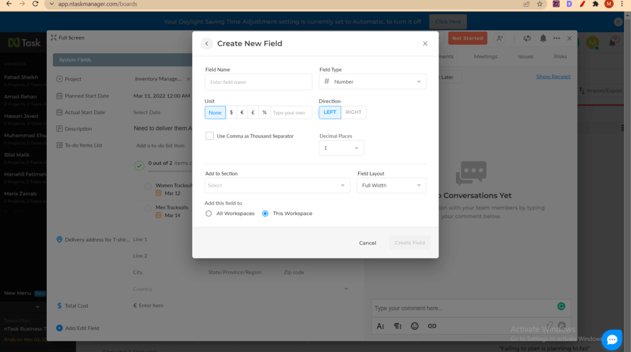Click the Mar 14 calendar icon
The image size is (631, 352).
[158, 215]
